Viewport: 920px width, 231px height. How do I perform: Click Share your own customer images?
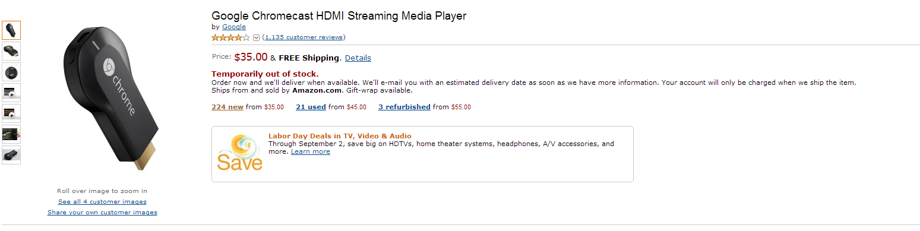(x=102, y=213)
